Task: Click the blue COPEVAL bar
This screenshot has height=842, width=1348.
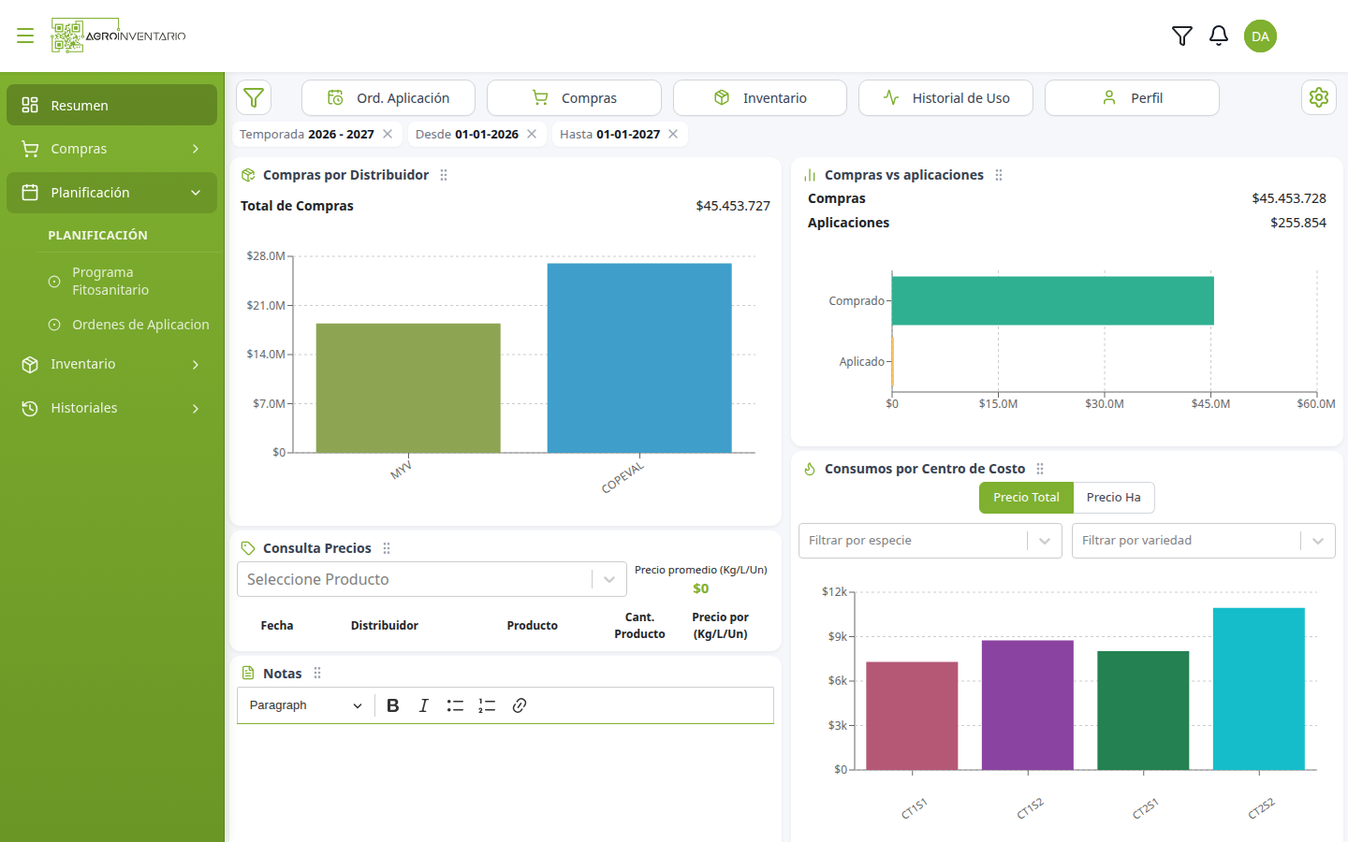Action: coord(639,358)
